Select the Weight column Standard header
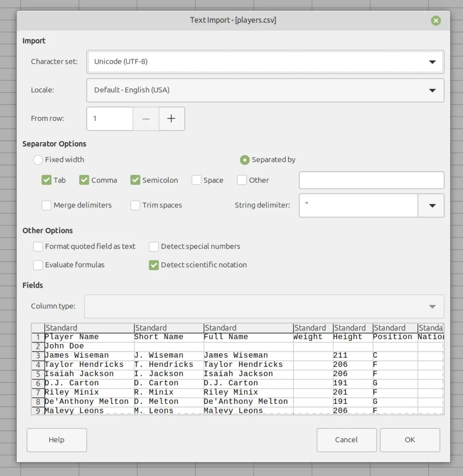The width and height of the screenshot is (463, 476). [x=313, y=328]
